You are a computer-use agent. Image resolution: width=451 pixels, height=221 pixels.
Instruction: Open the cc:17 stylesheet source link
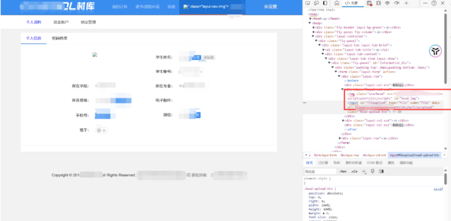(438, 189)
